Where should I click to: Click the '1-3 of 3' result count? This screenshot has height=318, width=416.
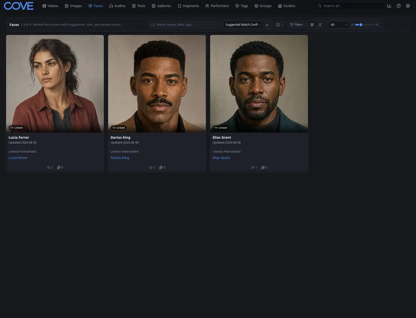(x=26, y=24)
